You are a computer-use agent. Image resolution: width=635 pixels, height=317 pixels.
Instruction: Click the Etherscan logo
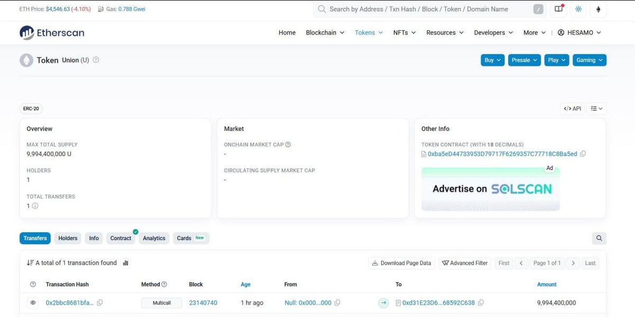[x=52, y=33]
